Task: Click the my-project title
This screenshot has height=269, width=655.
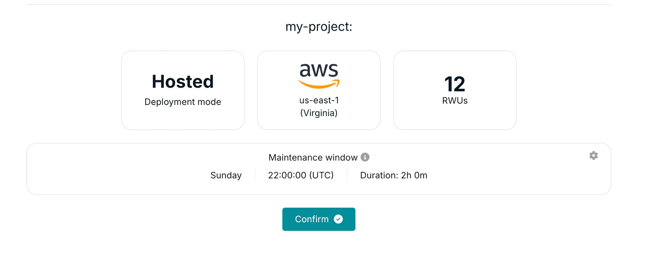Action: pos(318,27)
